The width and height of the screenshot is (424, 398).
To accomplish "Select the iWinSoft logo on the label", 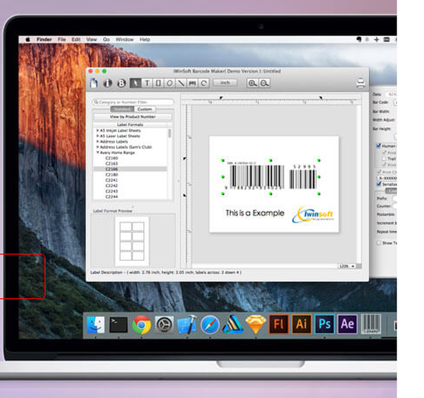I will [313, 215].
